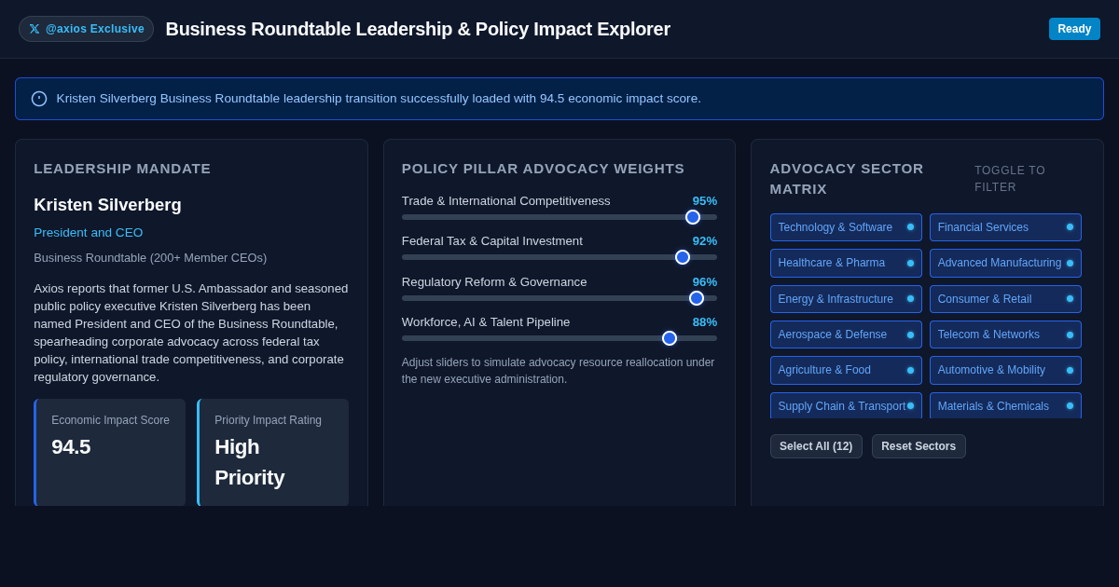The image size is (1119, 587).
Task: Toggle the Aerospace & Defense sector chip
Action: tap(846, 334)
